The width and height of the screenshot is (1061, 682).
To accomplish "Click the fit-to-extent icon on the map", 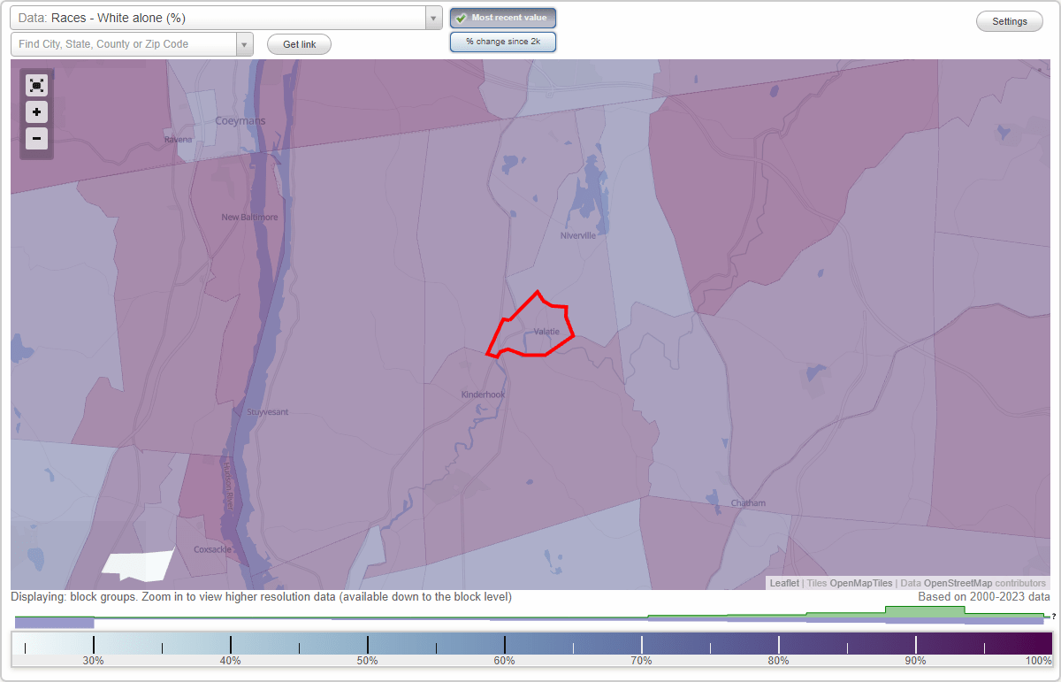I will pos(36,85).
